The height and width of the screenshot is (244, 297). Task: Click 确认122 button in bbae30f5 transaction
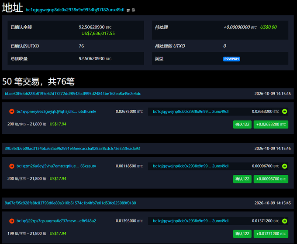tap(242, 124)
